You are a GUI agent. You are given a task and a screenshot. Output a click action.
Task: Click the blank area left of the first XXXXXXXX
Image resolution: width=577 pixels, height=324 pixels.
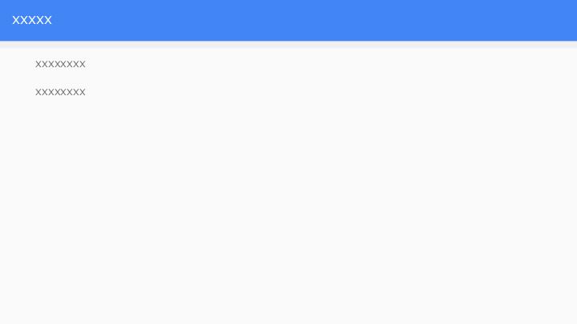(x=18, y=64)
